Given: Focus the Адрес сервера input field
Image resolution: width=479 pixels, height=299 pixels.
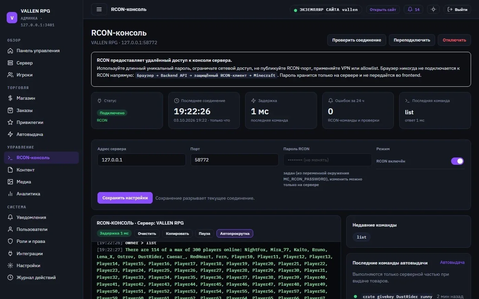Looking at the screenshot, I should point(142,160).
